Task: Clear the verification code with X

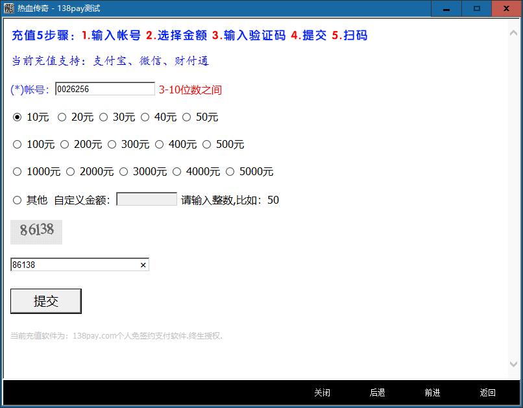Action: click(143, 265)
